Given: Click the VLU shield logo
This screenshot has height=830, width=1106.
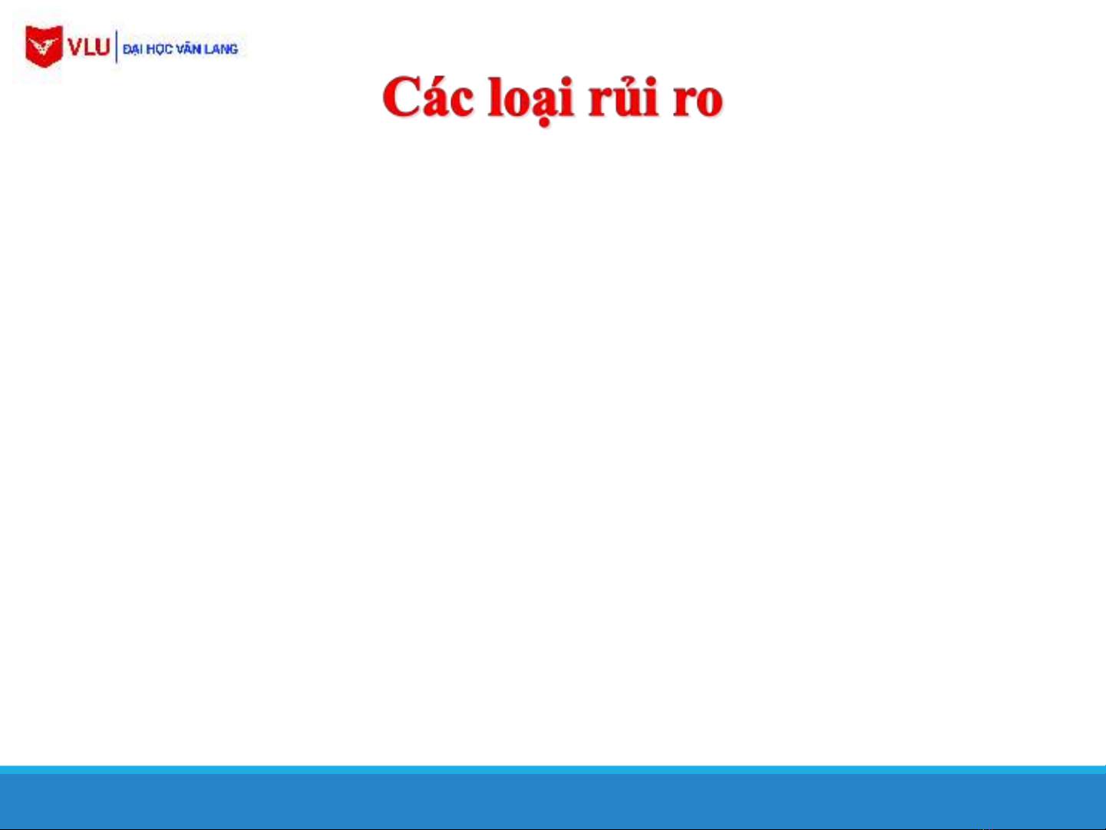Looking at the screenshot, I should [44, 47].
